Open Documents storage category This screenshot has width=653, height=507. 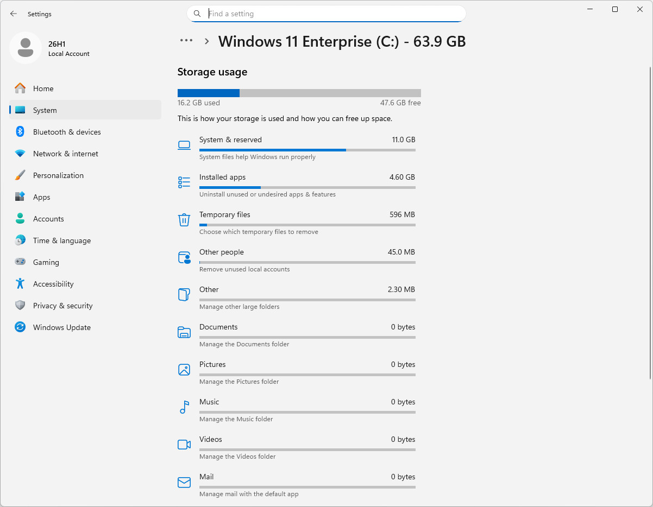[x=297, y=335]
